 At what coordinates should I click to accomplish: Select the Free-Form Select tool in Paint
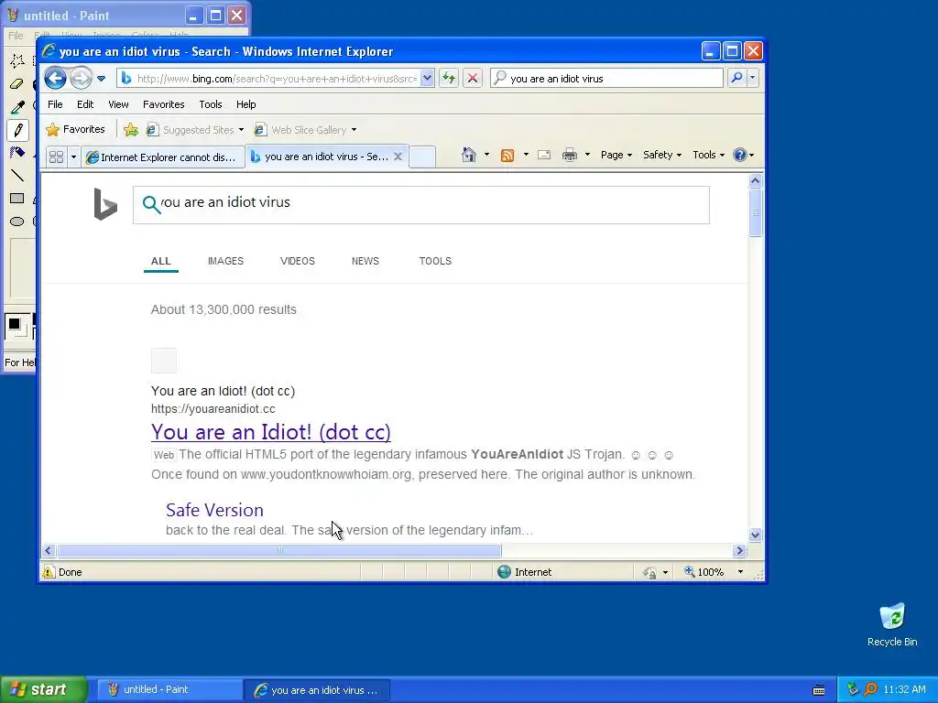[x=17, y=60]
